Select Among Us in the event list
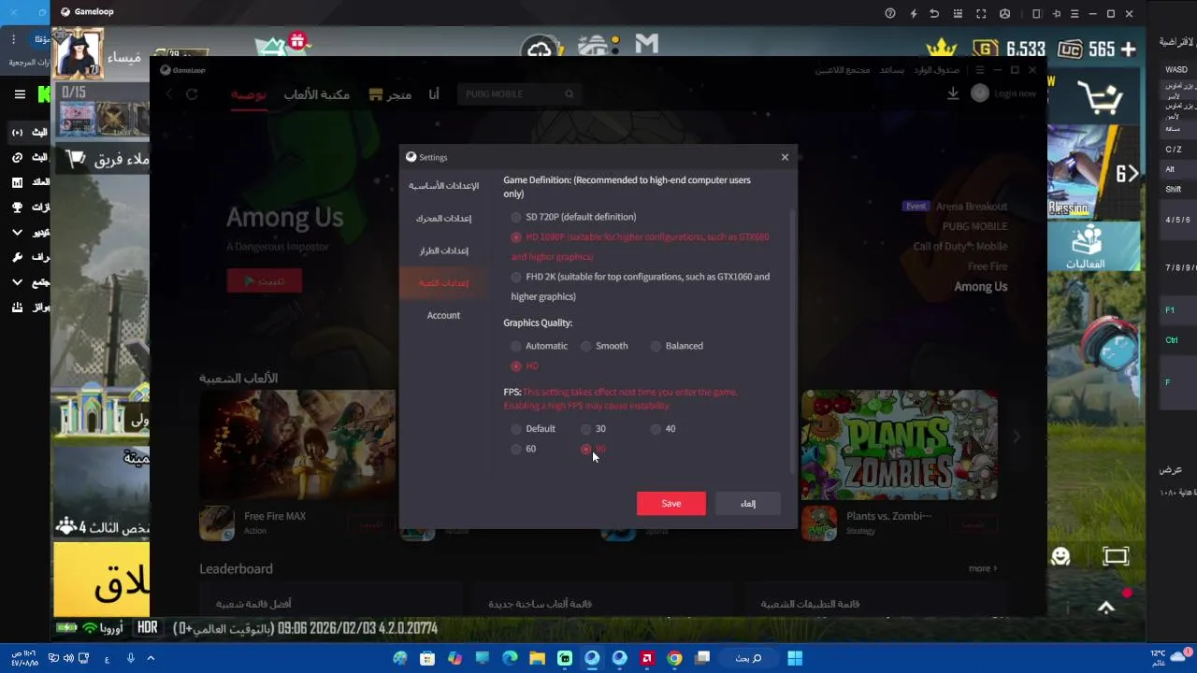The image size is (1197, 673). (x=980, y=287)
